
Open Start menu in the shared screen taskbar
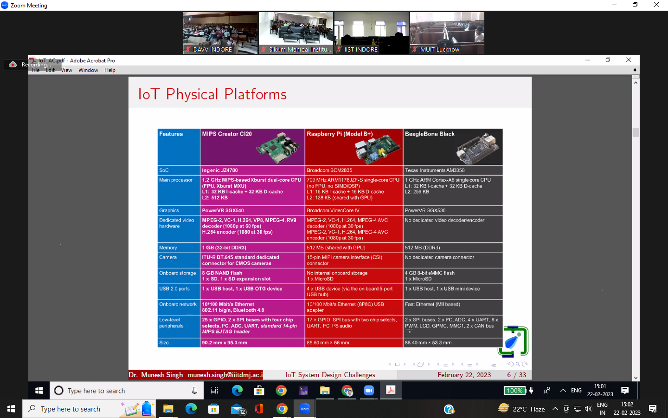pos(39,391)
